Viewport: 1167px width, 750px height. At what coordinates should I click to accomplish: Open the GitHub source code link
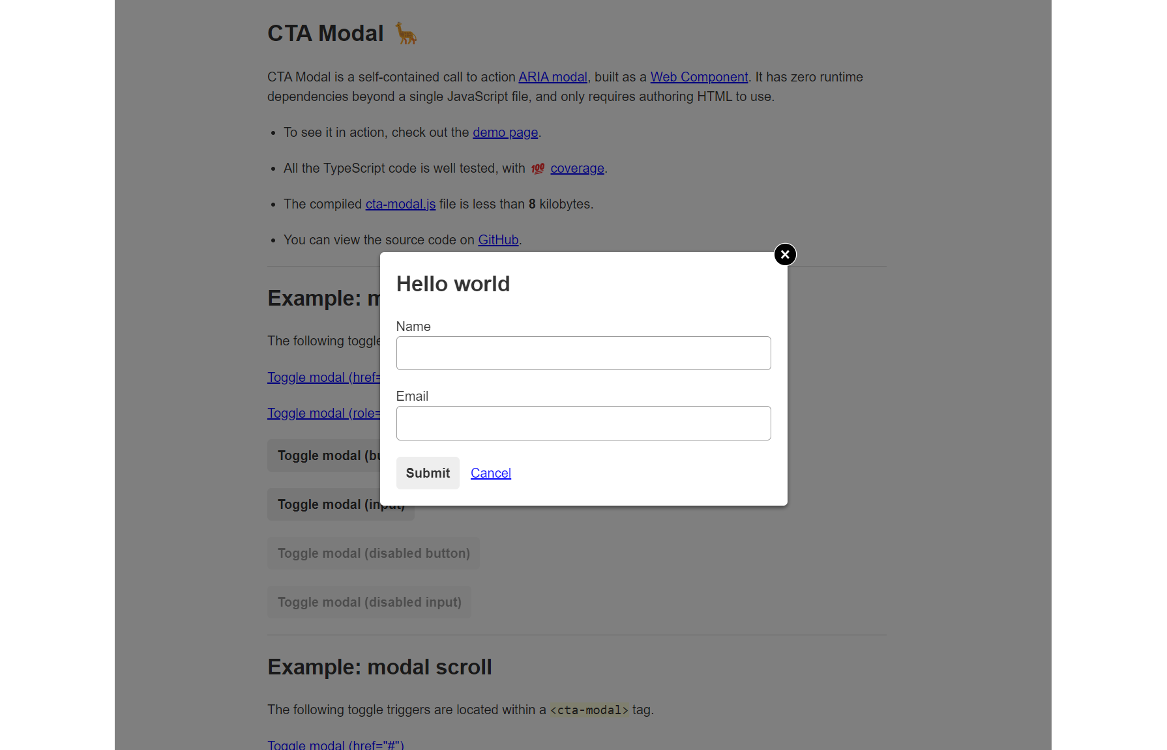(x=498, y=240)
